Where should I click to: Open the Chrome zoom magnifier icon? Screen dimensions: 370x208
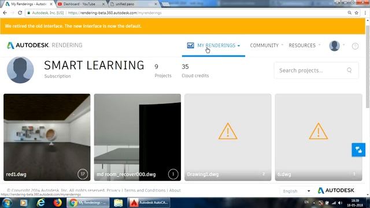(x=349, y=13)
